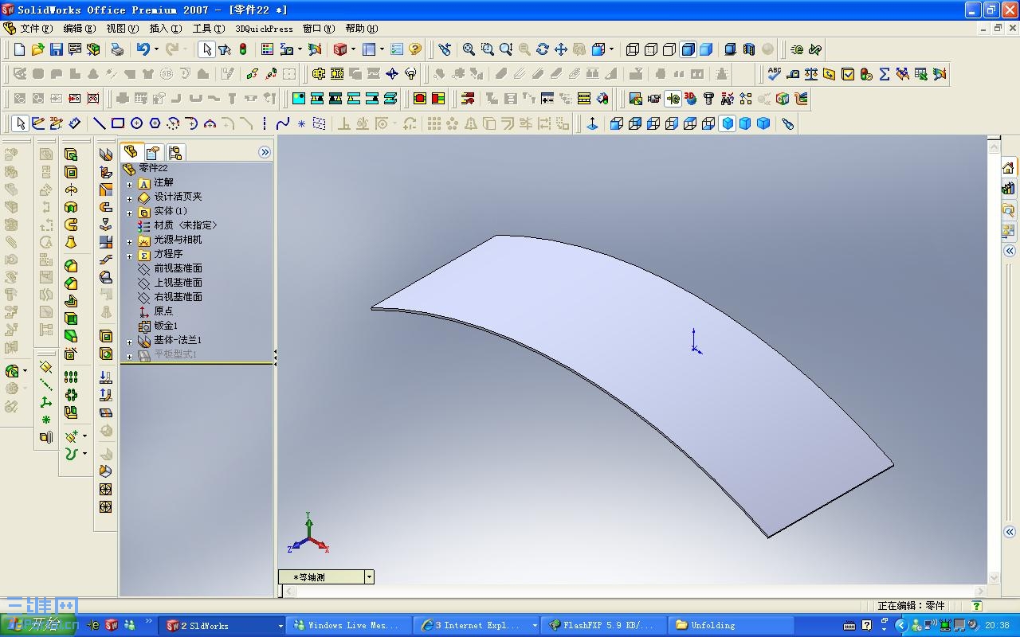Select 前视基准面 in the feature tree
The width and height of the screenshot is (1020, 637).
178,268
